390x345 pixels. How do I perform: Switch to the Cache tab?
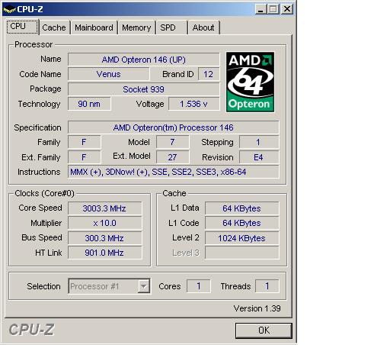pyautogui.click(x=54, y=27)
